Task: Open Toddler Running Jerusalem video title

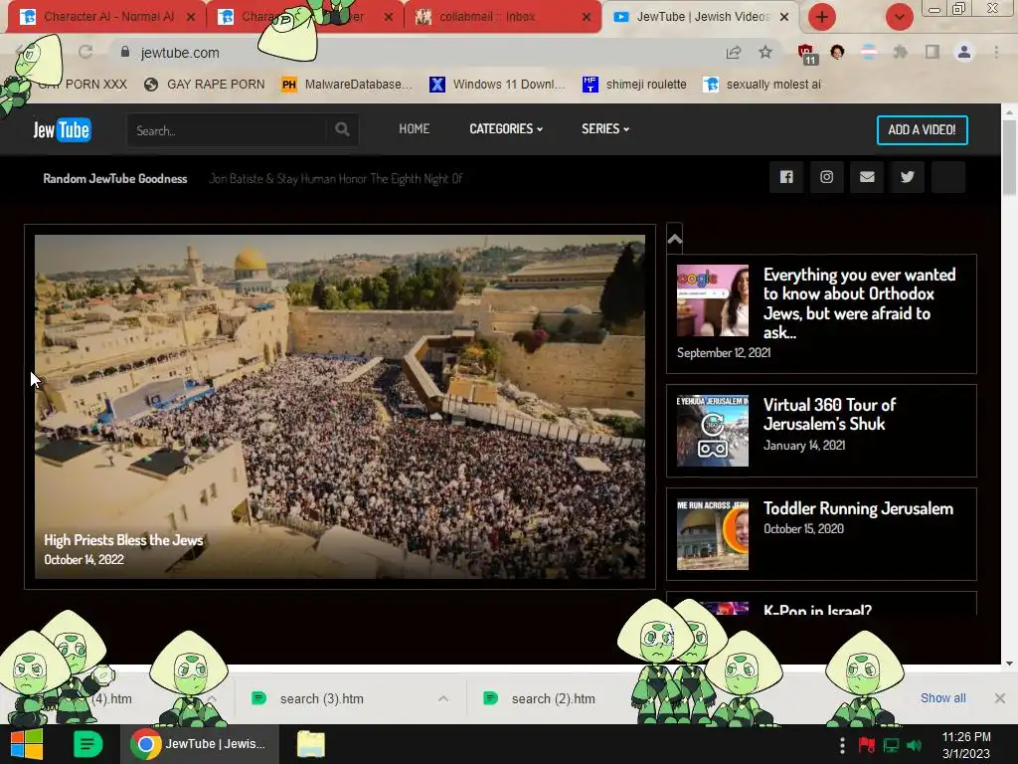Action: 858,508
